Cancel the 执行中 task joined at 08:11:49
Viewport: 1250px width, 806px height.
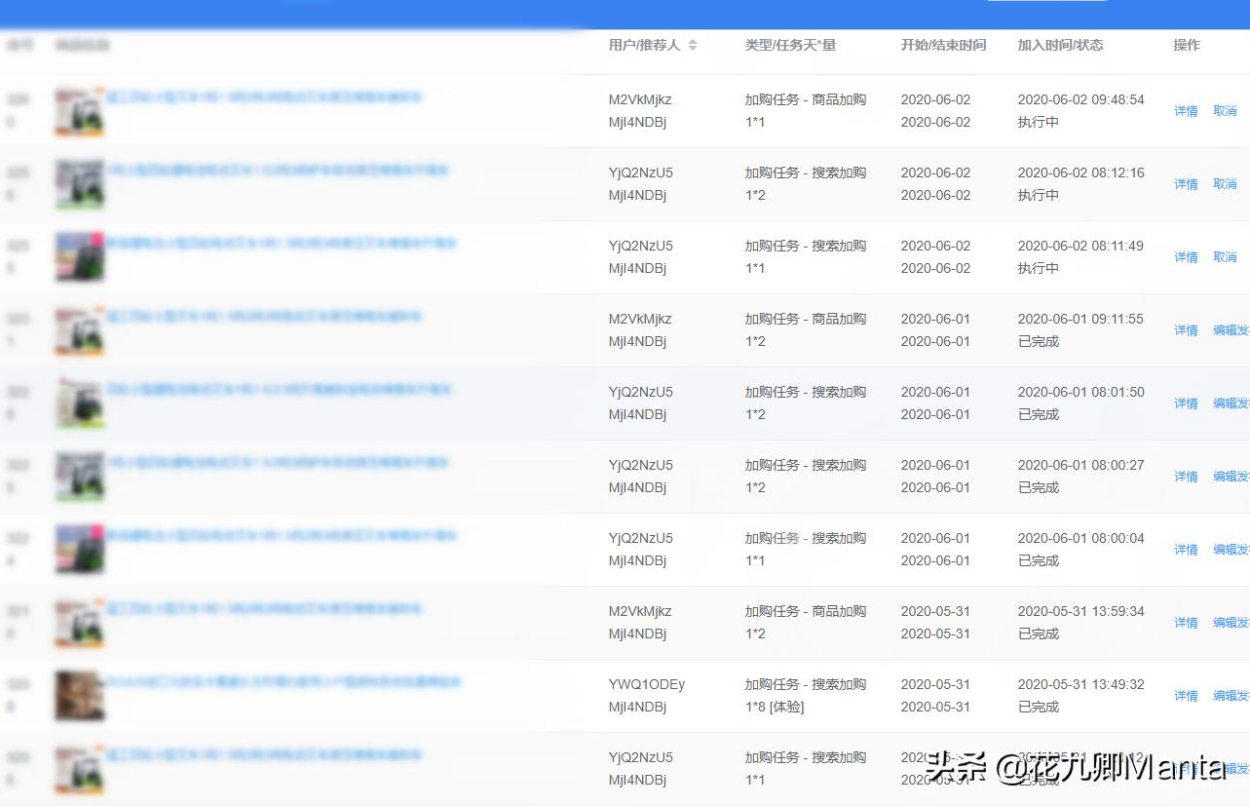pos(1225,256)
